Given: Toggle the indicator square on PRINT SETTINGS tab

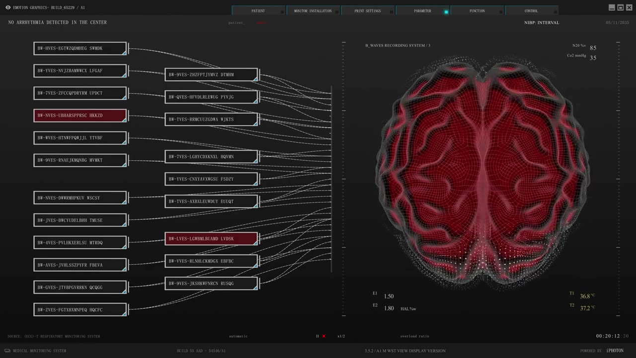Looking at the screenshot, I should click(392, 12).
